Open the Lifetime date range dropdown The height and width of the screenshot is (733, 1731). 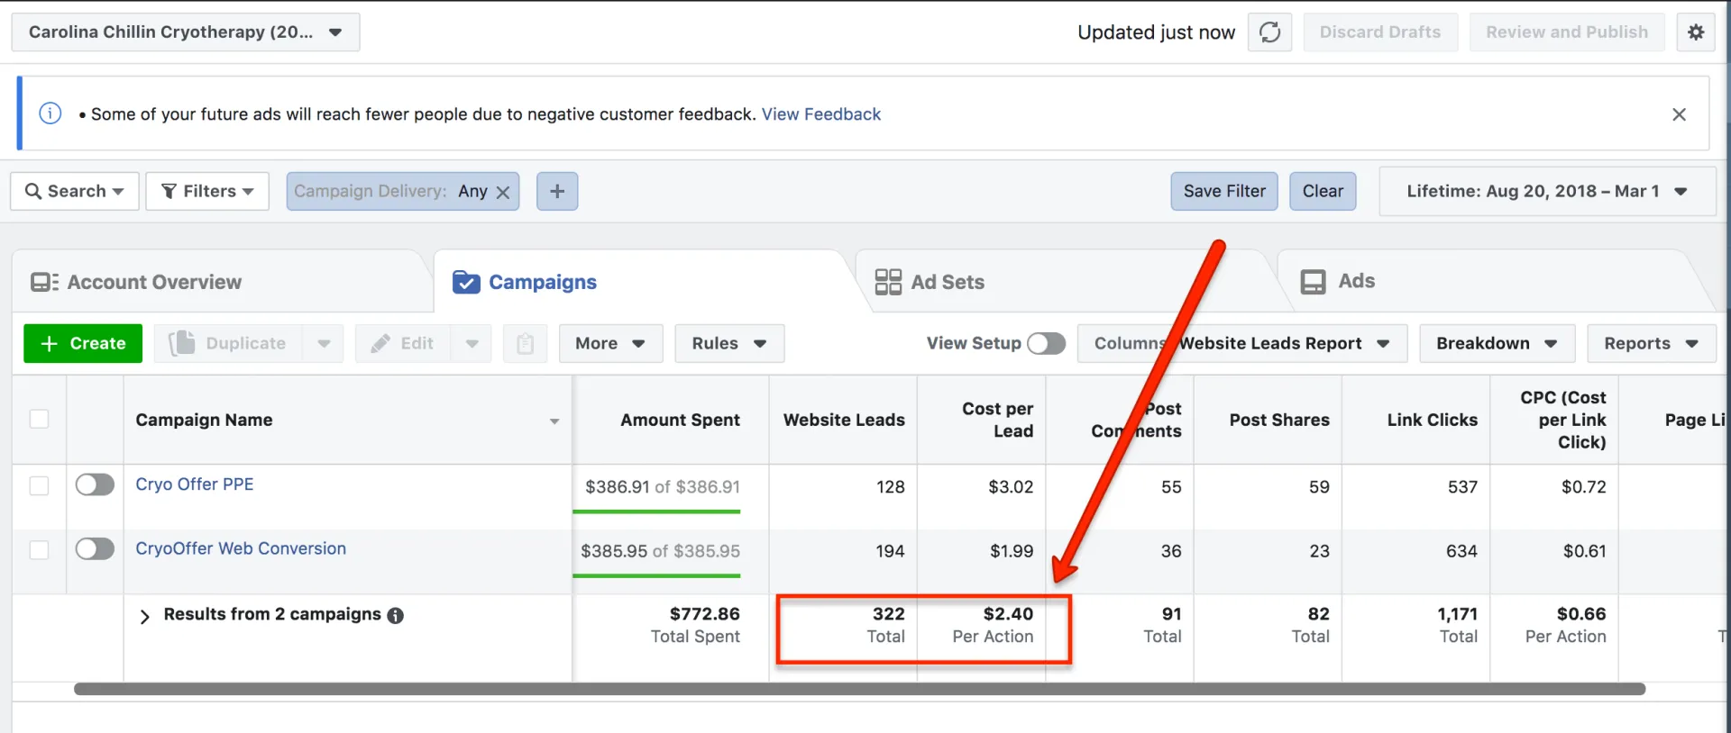pos(1547,191)
